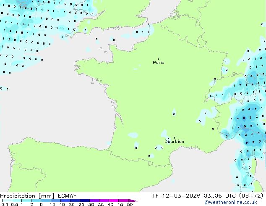Click the '15' legend scale label
Screen dimensions: 266x206
click(x=62, y=204)
